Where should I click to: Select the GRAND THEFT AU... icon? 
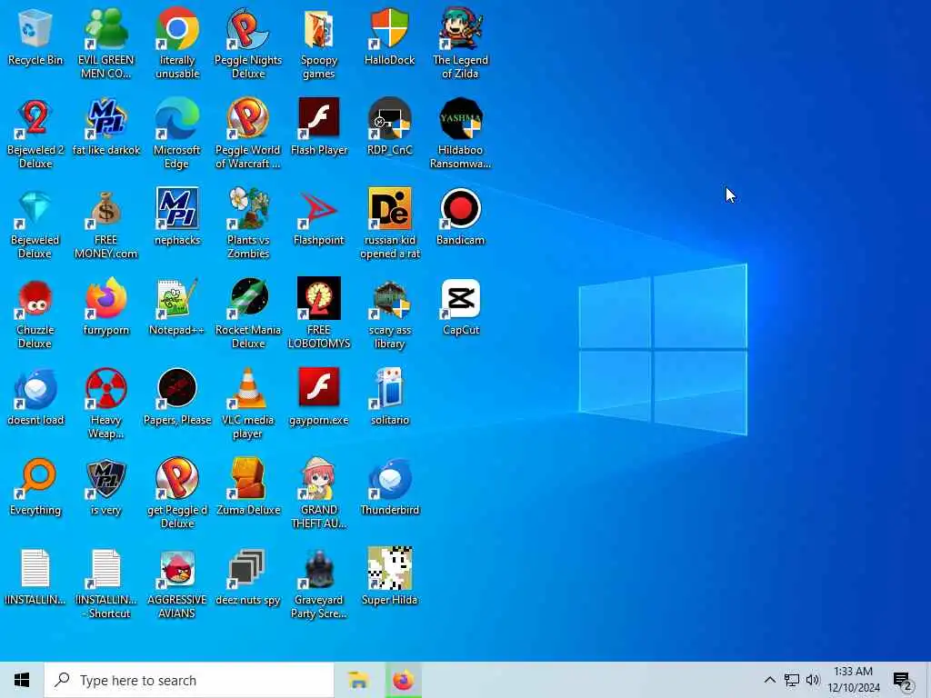(319, 494)
